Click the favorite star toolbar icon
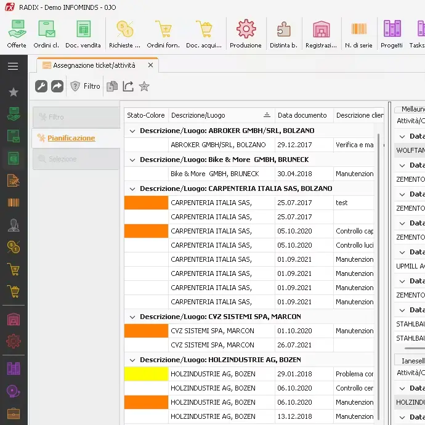This screenshot has width=425, height=425. coord(144,86)
